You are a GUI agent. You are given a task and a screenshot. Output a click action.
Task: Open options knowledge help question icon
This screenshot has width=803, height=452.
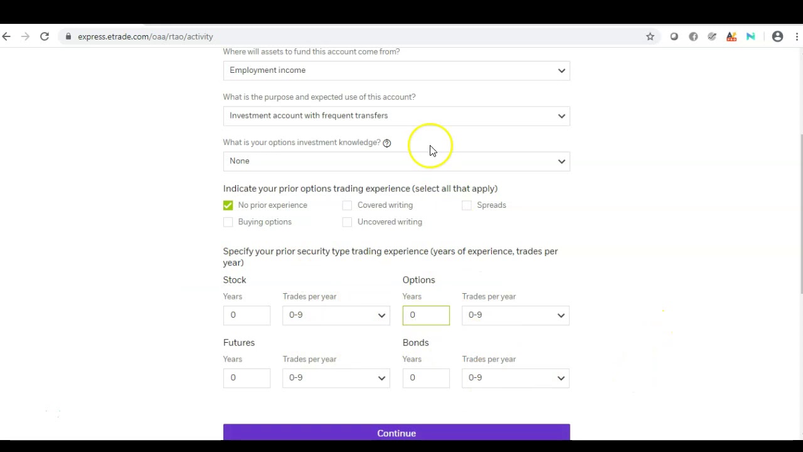pyautogui.click(x=387, y=143)
